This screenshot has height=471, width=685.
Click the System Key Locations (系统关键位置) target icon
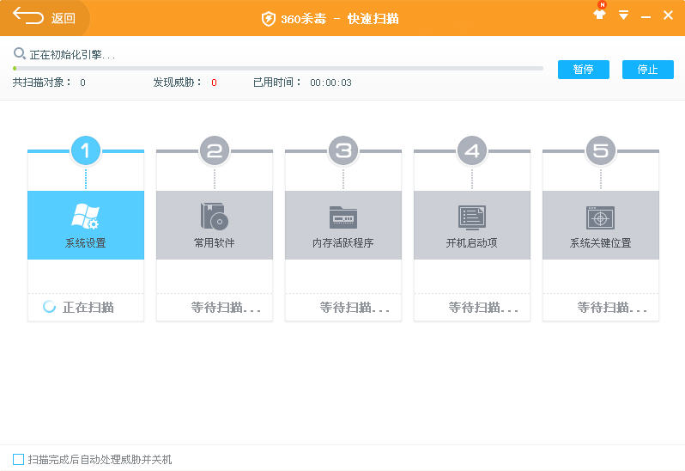(x=600, y=217)
